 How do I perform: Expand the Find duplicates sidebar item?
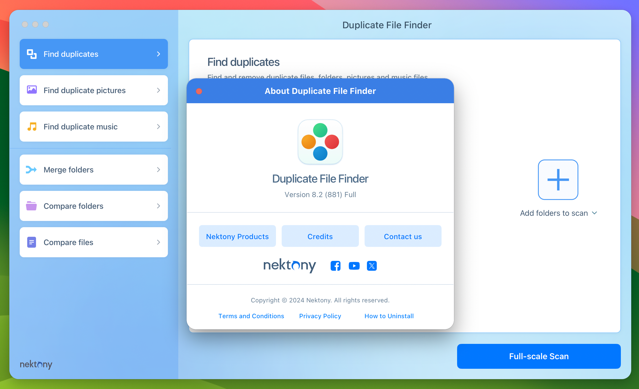159,54
